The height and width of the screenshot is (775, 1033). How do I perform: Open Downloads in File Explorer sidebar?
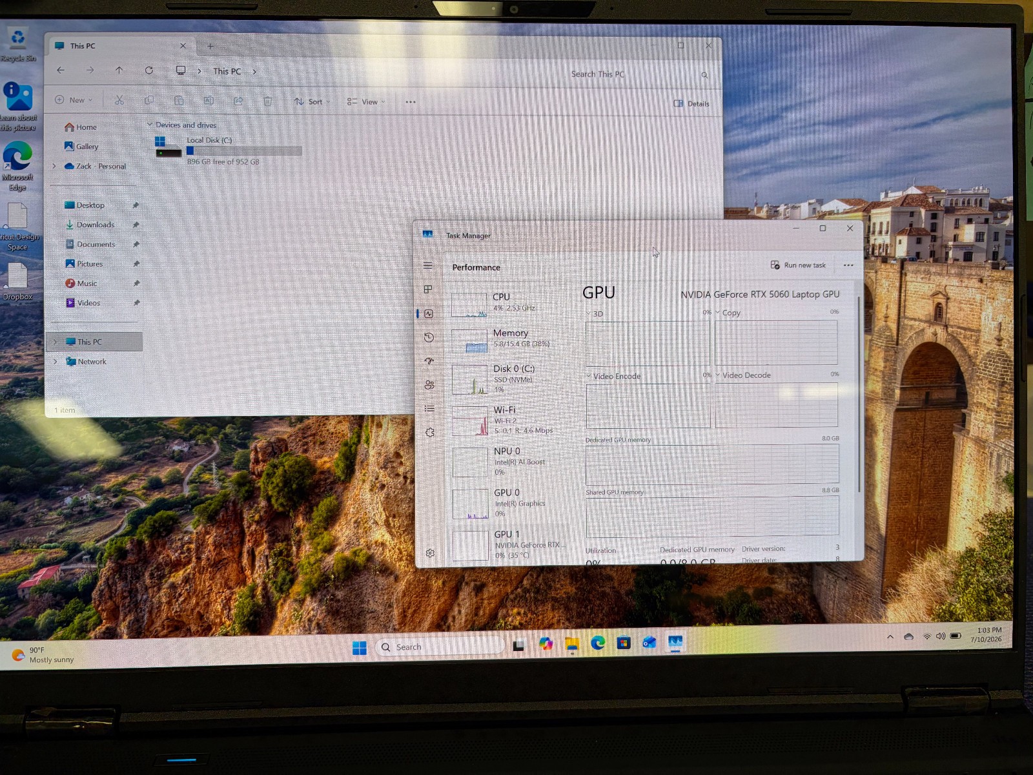tap(95, 225)
